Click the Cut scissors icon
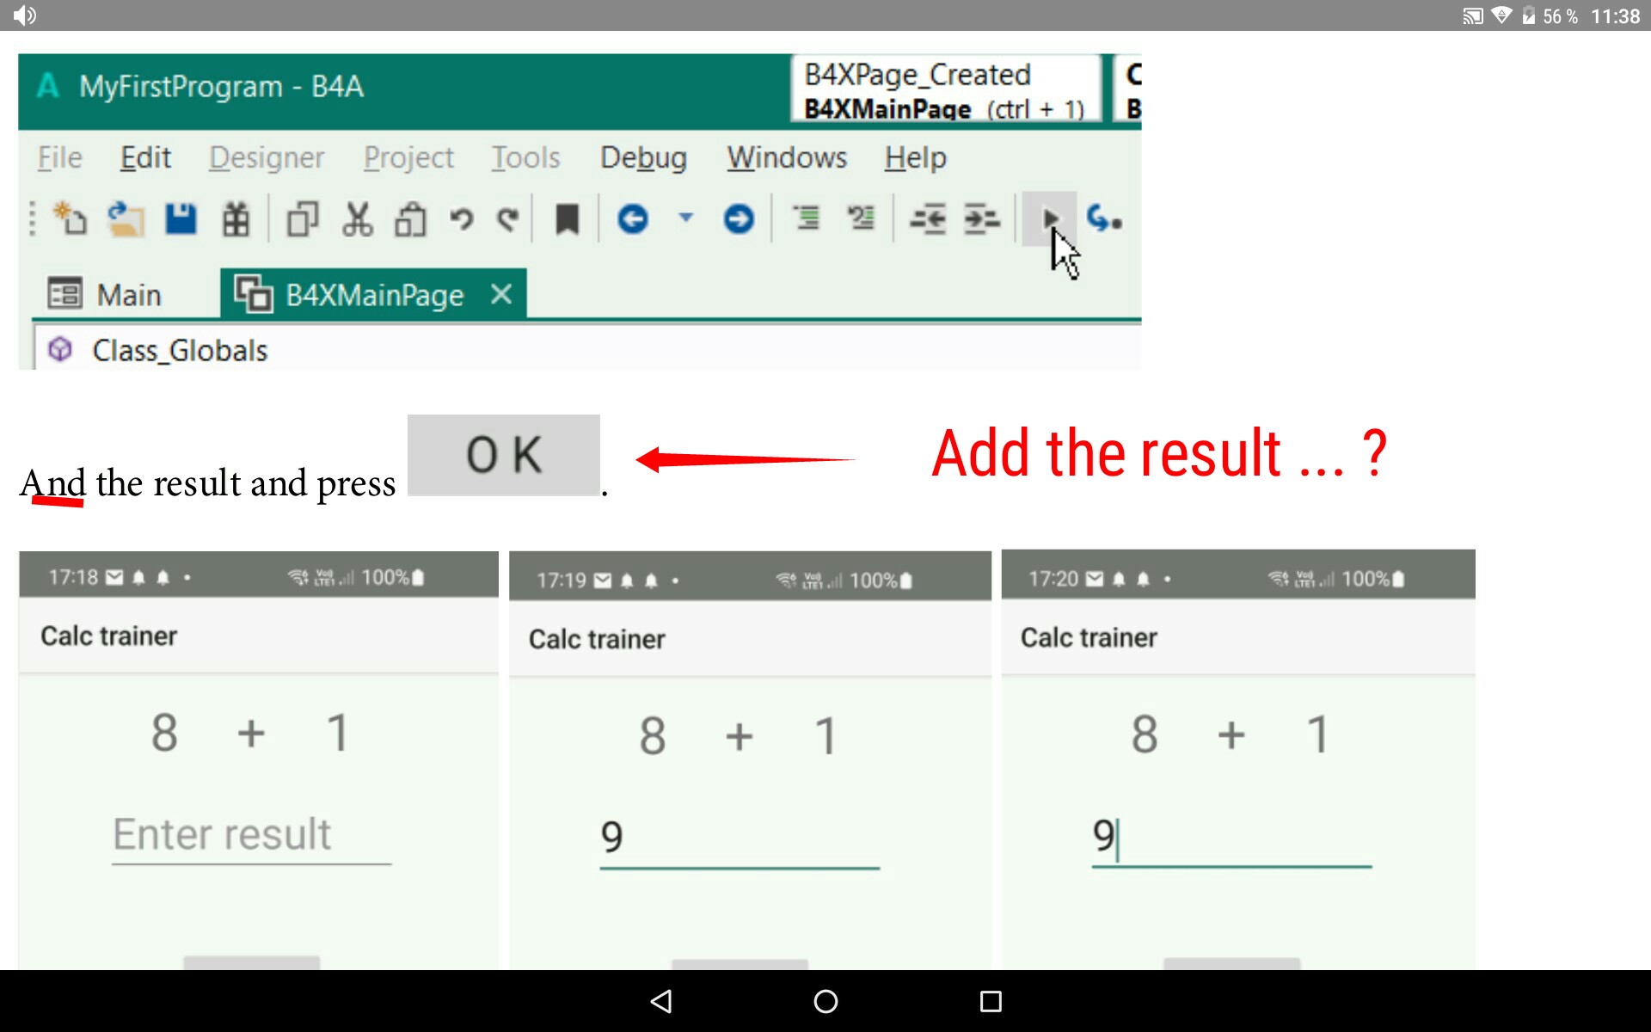Image resolution: width=1651 pixels, height=1032 pixels. pyautogui.click(x=357, y=219)
